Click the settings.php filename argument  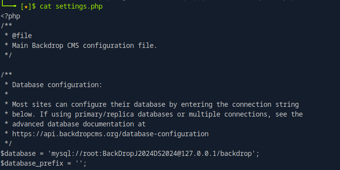[x=80, y=7]
